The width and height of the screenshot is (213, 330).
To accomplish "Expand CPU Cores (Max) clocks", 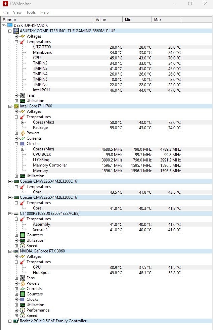I will tap(23, 149).
